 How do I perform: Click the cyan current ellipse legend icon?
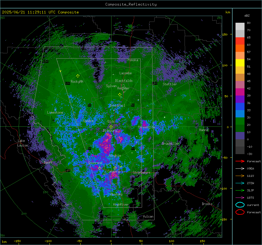(240, 205)
